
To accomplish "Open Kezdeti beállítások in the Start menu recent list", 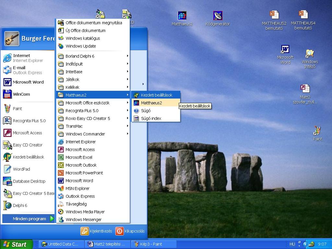I will point(28,157).
